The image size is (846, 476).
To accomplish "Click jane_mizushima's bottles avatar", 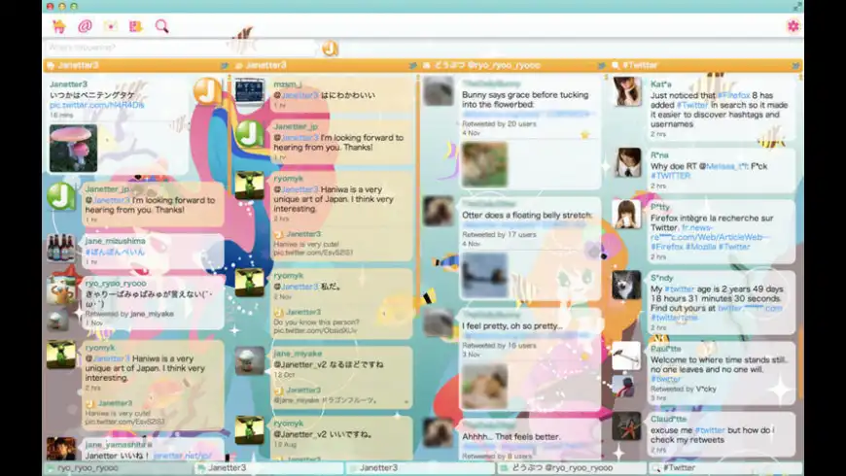I will coord(61,248).
